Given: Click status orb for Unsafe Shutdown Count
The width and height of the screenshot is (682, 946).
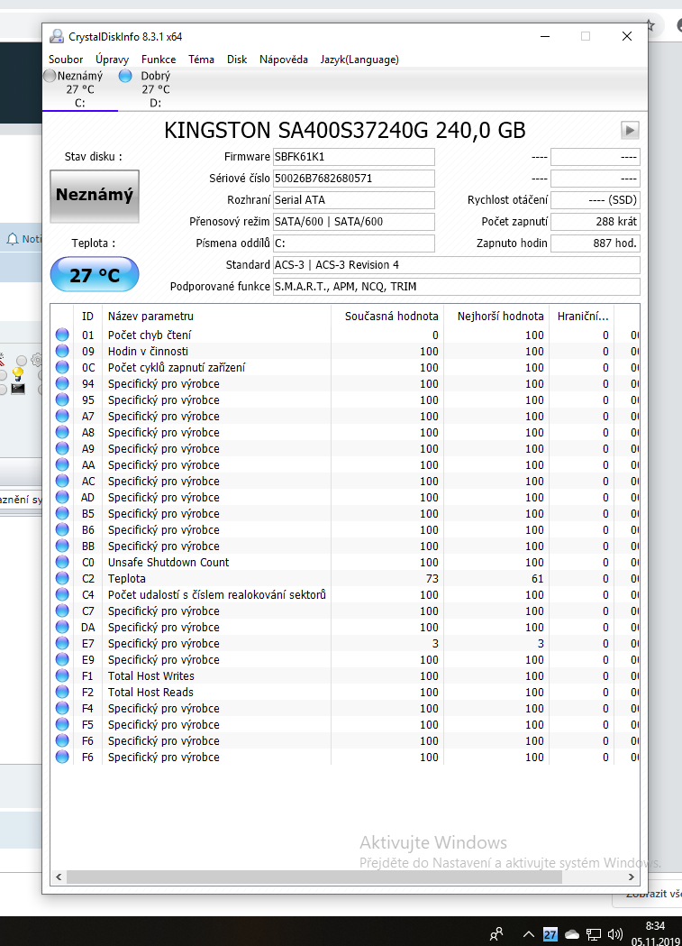Looking at the screenshot, I should click(x=62, y=562).
